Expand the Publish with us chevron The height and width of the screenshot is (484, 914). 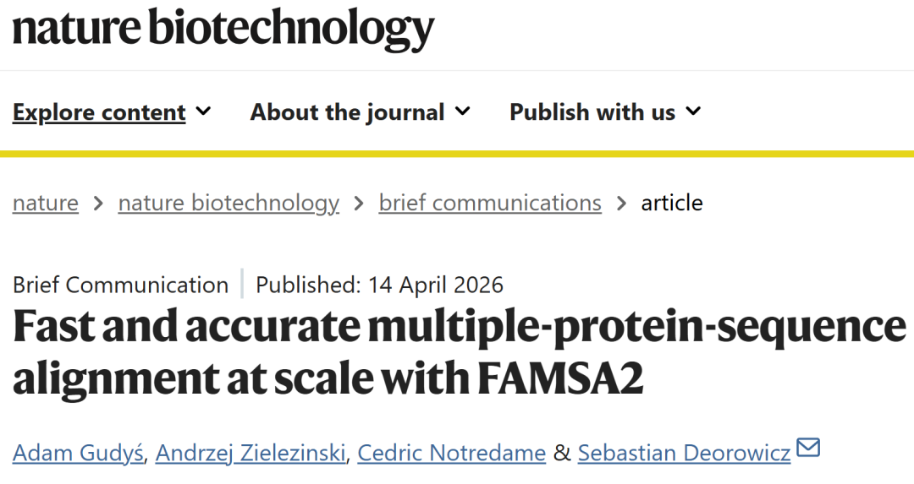693,111
